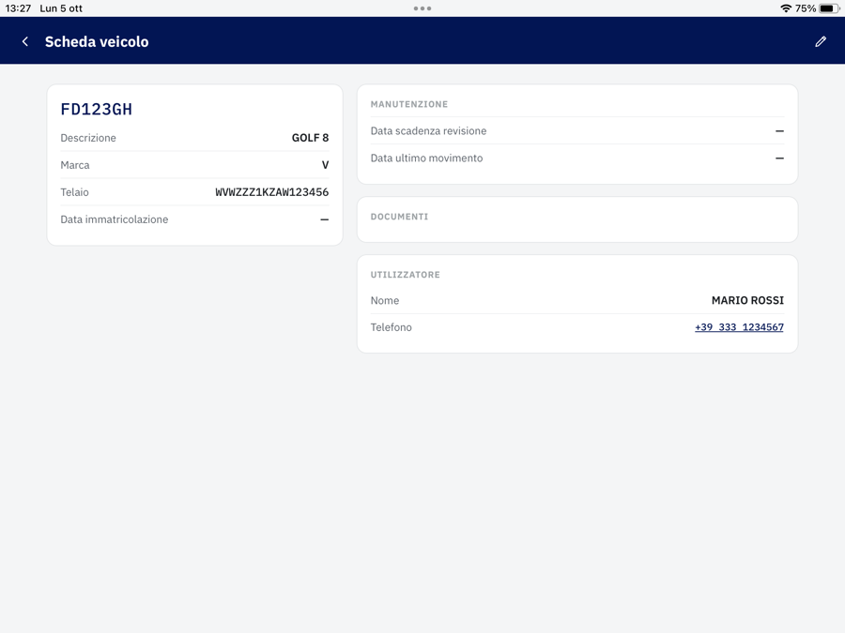Select chassis number WVWZZZ1KZAW123456

click(272, 192)
